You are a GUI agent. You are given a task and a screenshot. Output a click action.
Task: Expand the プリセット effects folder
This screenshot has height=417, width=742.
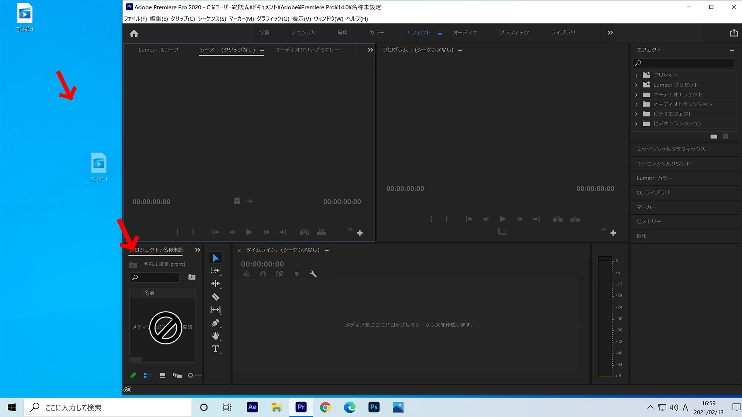point(636,75)
